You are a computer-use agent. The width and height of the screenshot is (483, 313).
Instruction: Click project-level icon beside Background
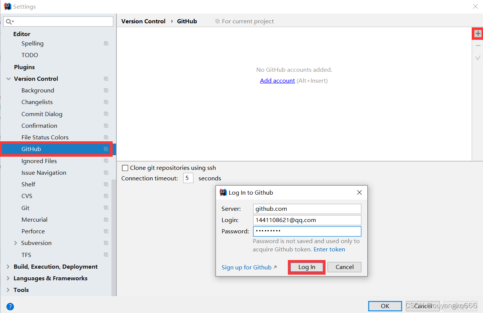(x=106, y=91)
